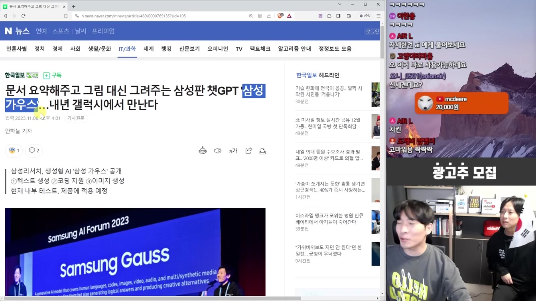Open headline '가슴이 쪼개지는 듯한 흉통'

click(x=330, y=187)
